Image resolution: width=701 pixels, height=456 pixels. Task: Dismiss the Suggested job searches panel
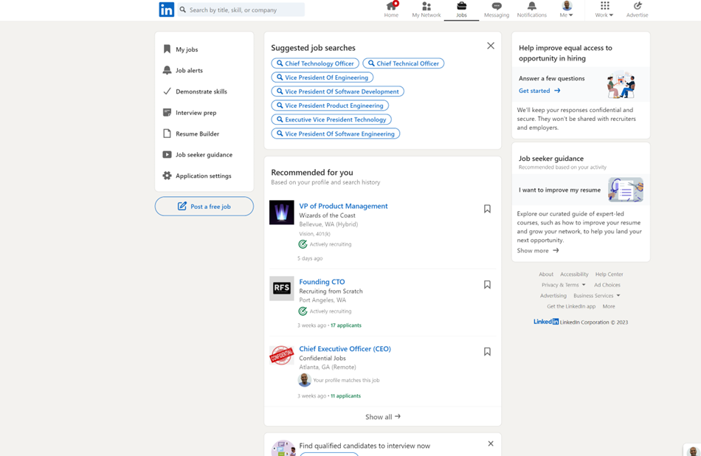pos(491,46)
